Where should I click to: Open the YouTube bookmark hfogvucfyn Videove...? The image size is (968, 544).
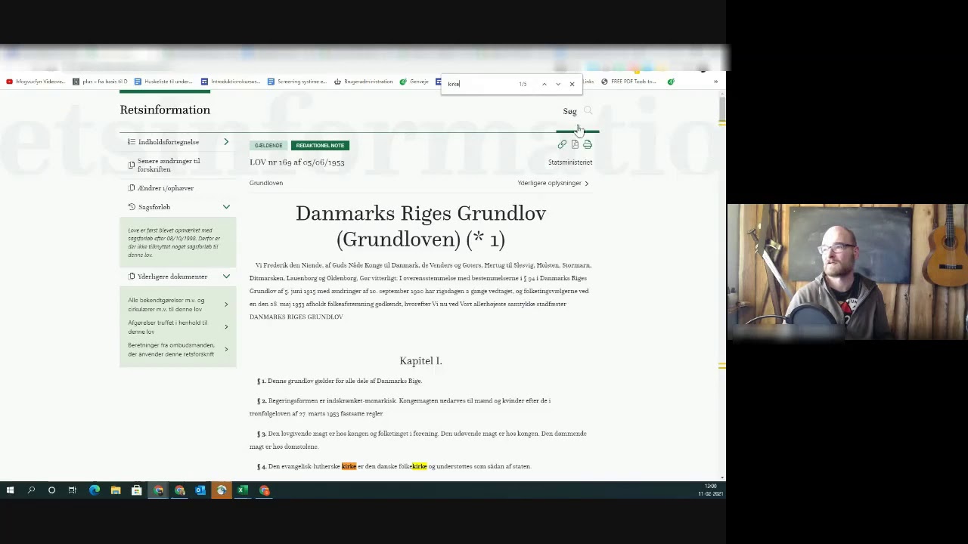36,82
